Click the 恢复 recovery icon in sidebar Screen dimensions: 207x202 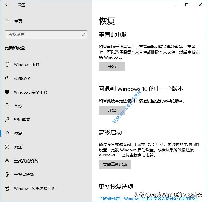click(7, 133)
